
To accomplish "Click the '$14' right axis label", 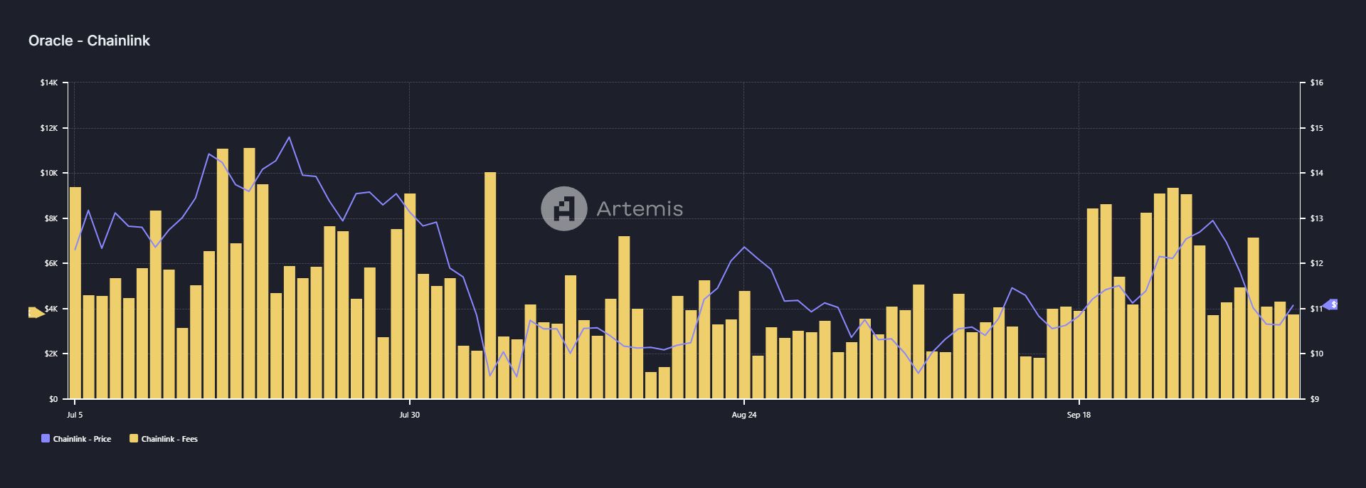I will pyautogui.click(x=1316, y=174).
